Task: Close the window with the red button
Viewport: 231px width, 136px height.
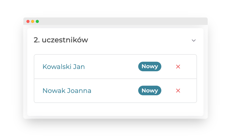Action: 28,21
